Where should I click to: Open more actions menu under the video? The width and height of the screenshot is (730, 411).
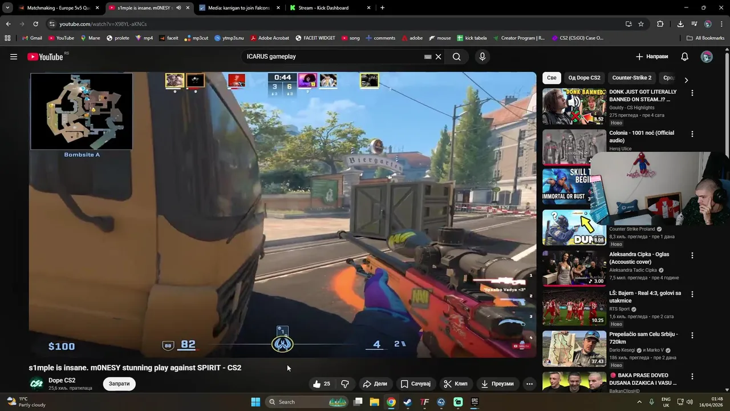529,384
